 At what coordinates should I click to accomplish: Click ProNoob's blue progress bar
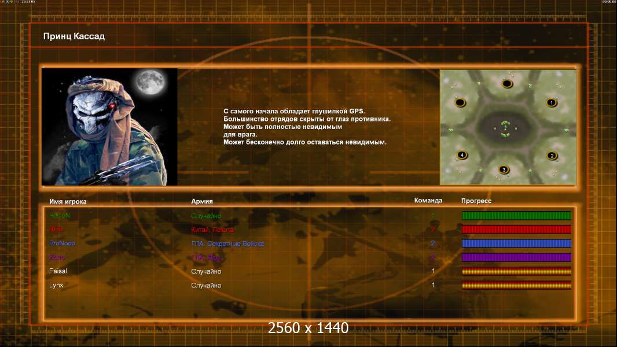click(516, 243)
